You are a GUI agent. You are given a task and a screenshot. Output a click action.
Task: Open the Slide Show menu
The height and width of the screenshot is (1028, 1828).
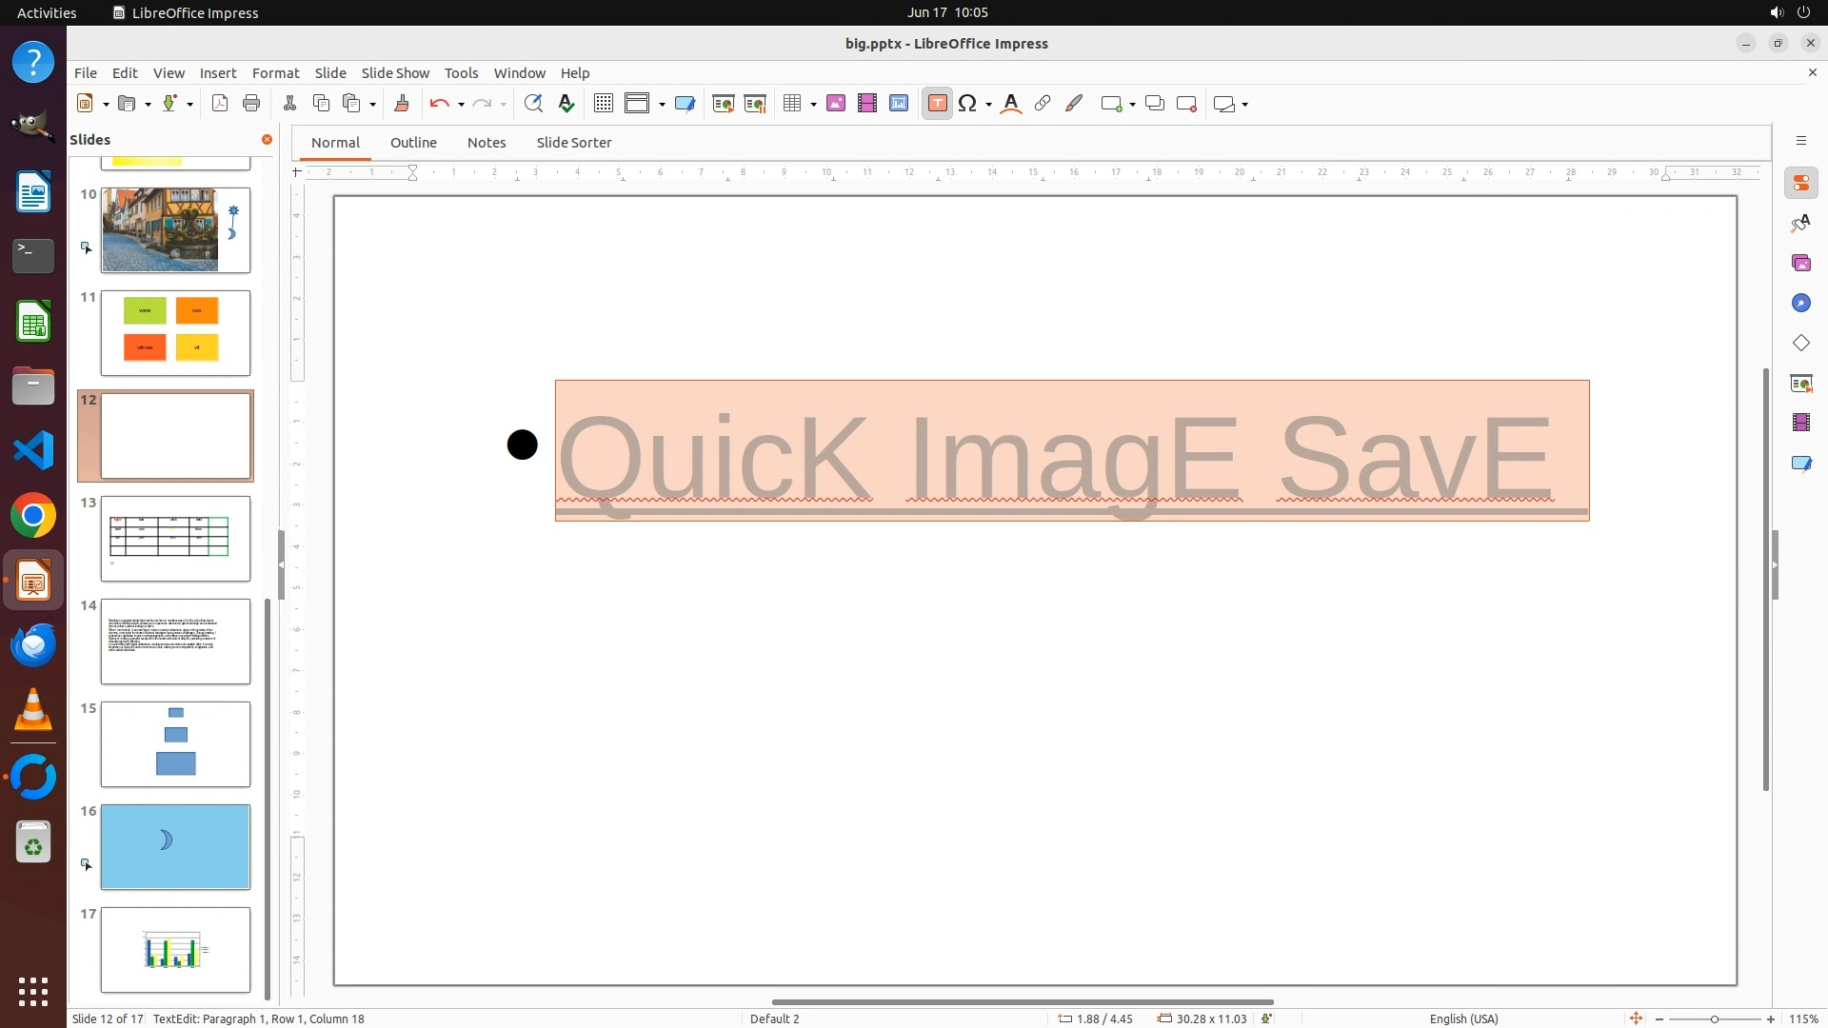point(395,73)
